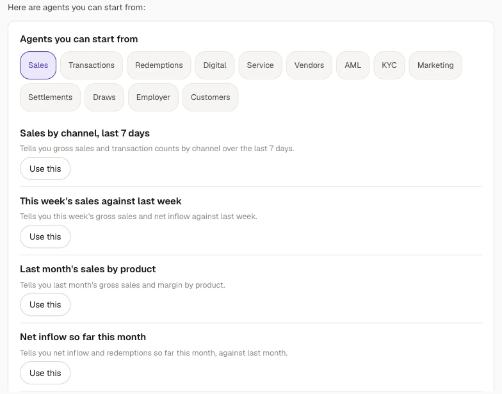
Task: Click description about gross sales by channel
Action: 157,149
